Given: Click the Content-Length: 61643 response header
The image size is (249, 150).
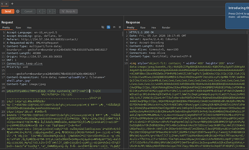Looking at the screenshot, I should (147, 46).
